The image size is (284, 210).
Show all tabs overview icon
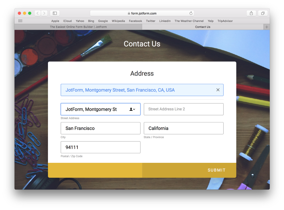pyautogui.click(x=263, y=13)
